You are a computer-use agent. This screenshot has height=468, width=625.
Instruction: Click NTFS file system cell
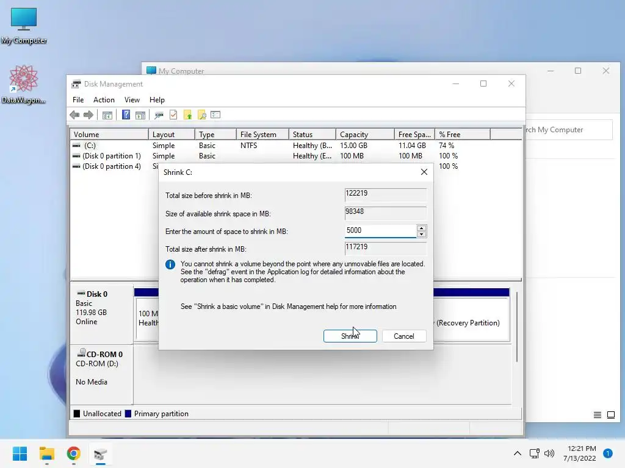(249, 146)
